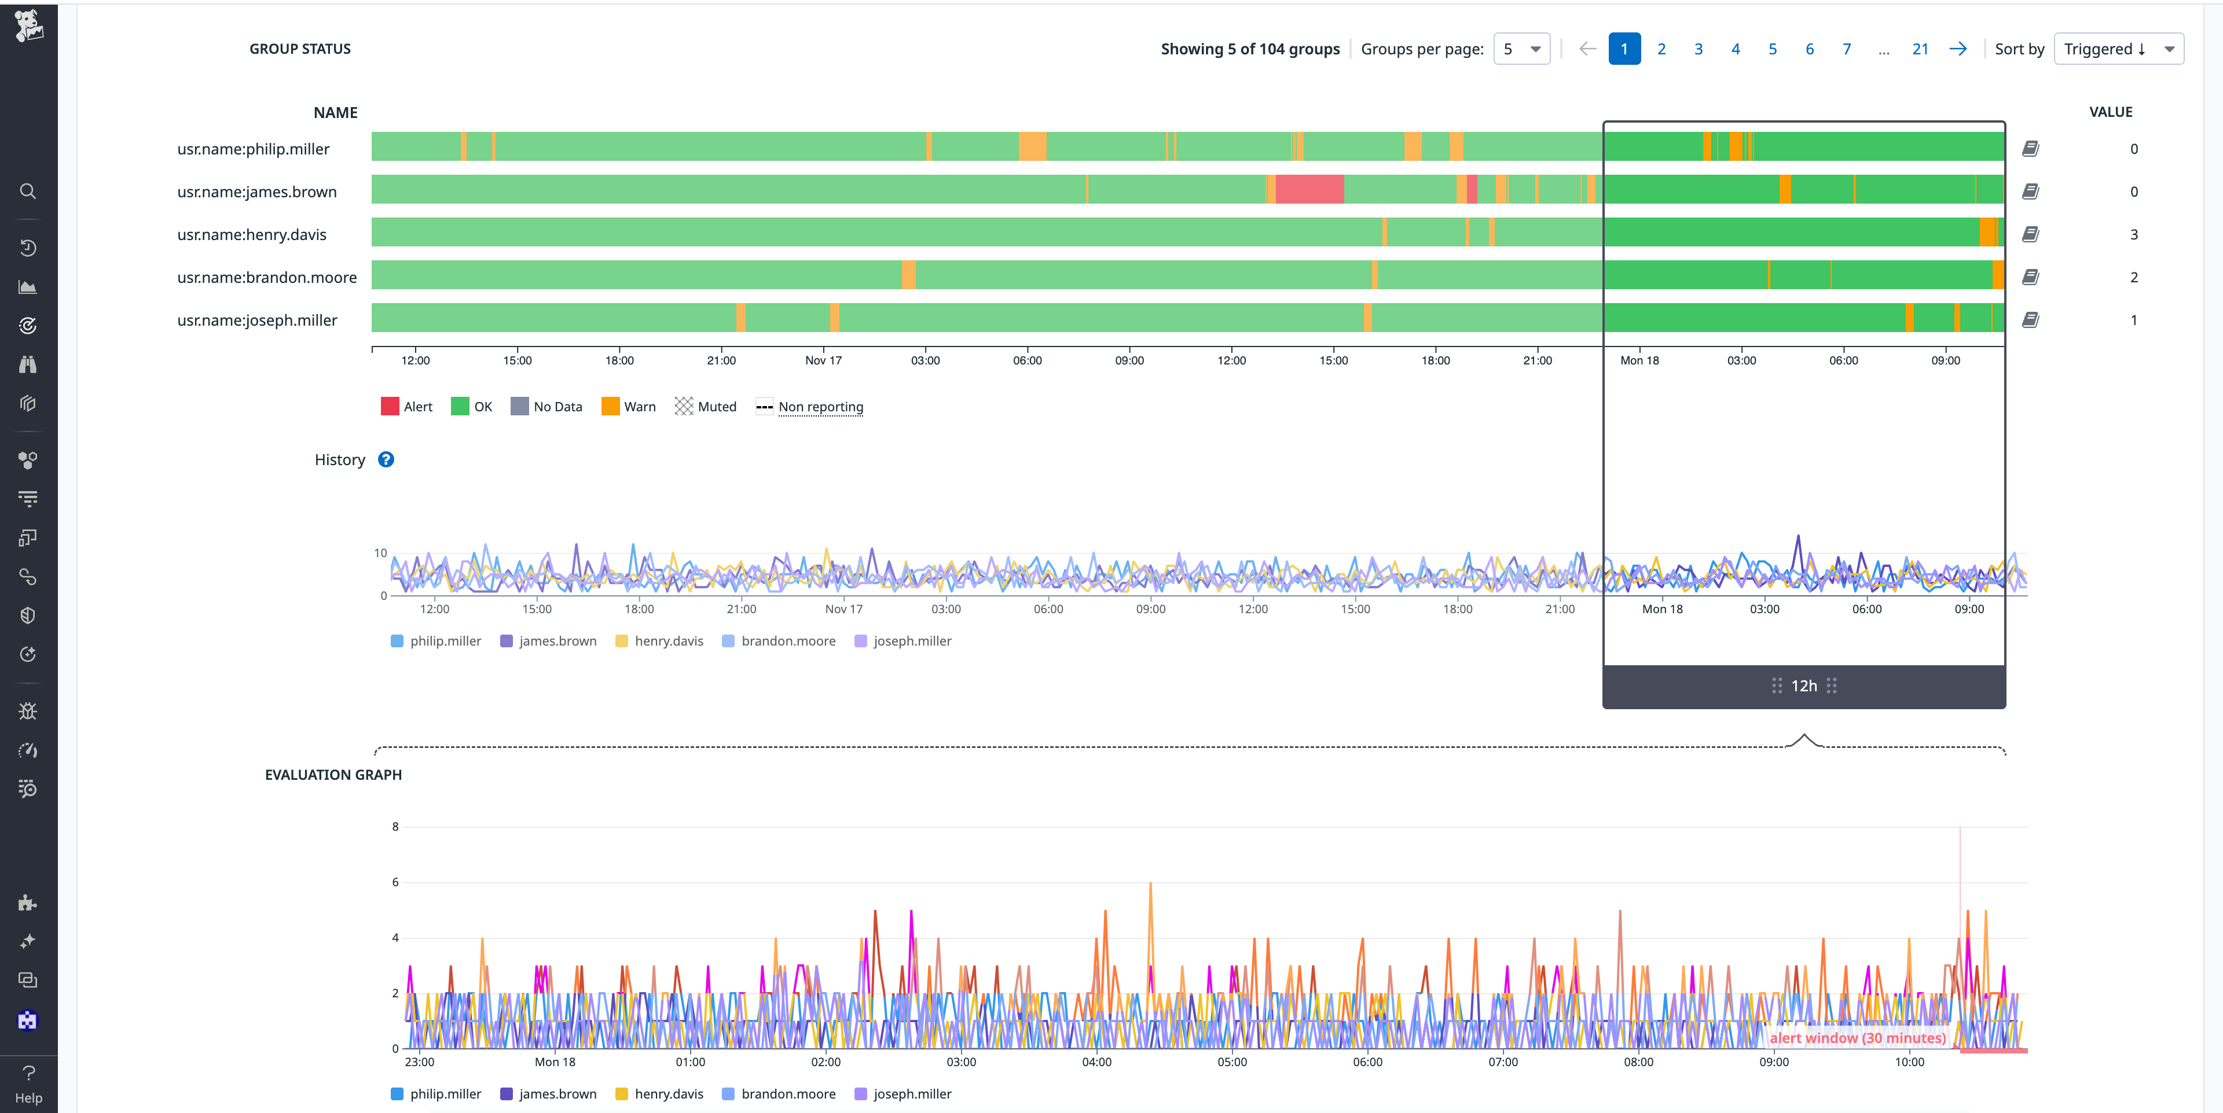Click the 12h time window selector

click(x=1803, y=686)
